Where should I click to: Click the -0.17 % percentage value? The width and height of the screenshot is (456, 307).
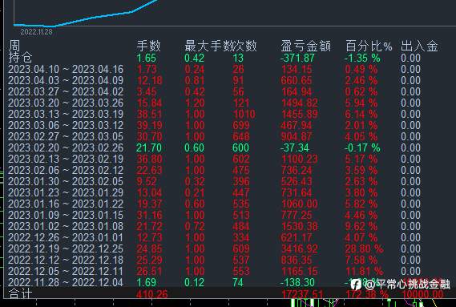362,147
